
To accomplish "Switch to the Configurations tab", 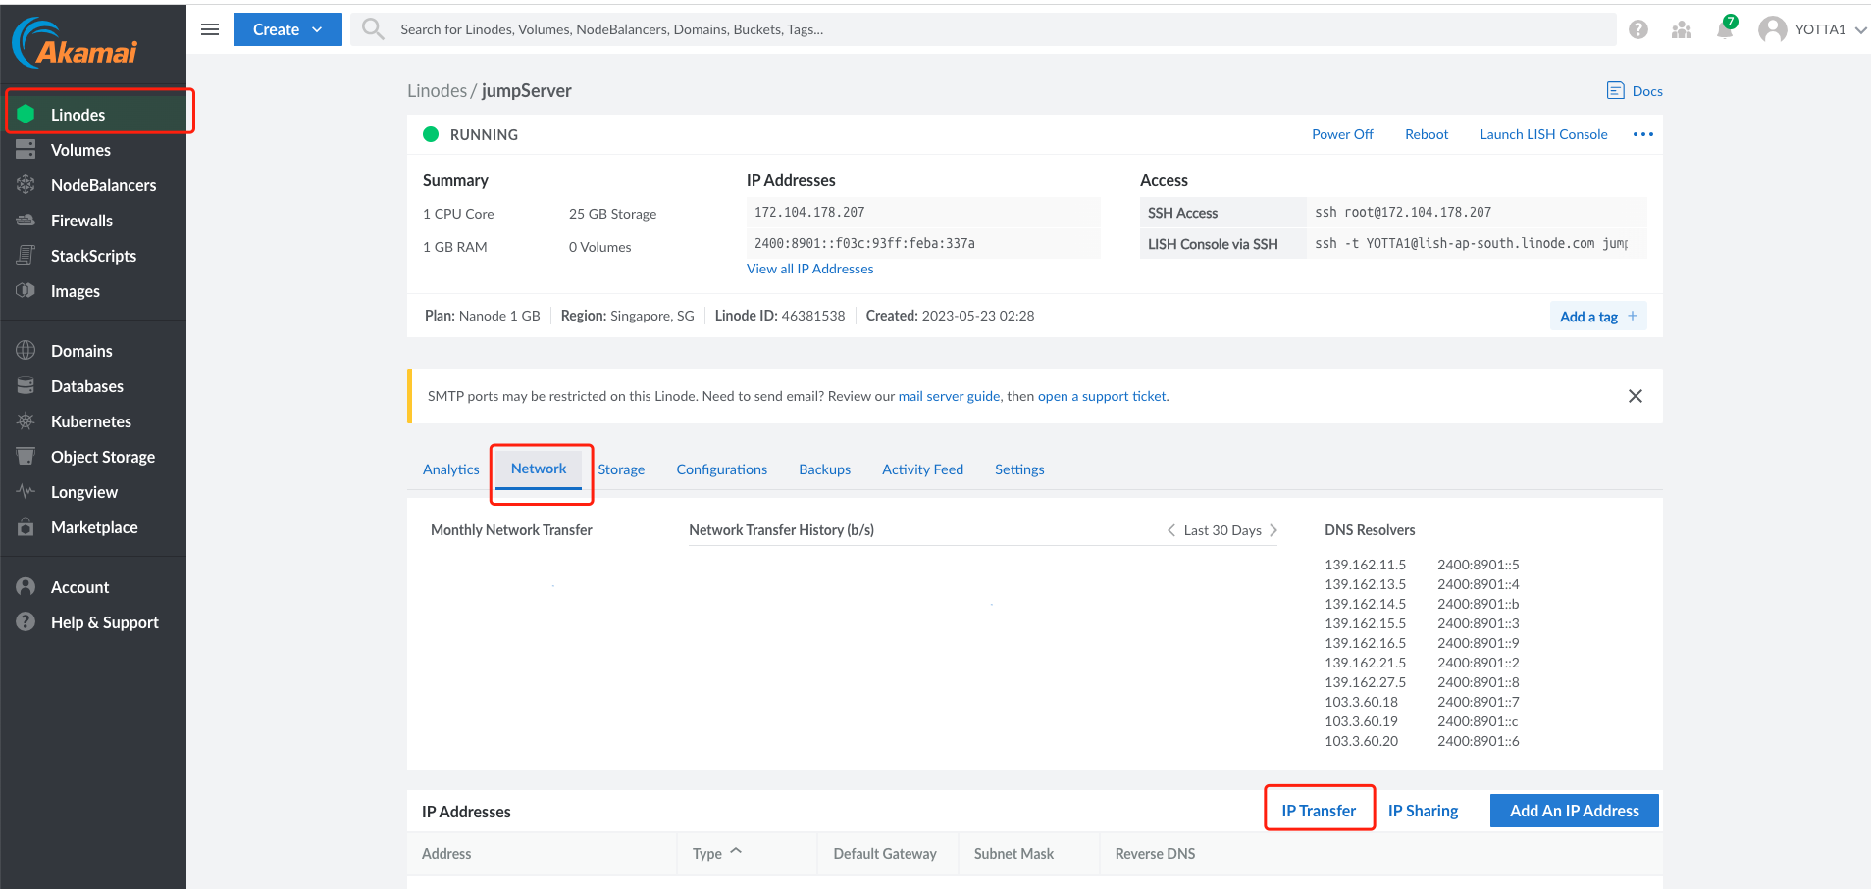I will click(x=721, y=469).
